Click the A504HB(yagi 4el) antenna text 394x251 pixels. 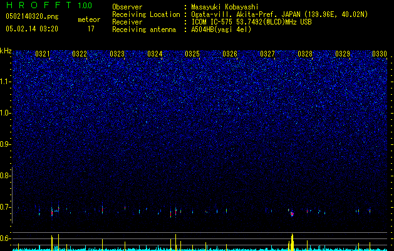[x=221, y=29]
